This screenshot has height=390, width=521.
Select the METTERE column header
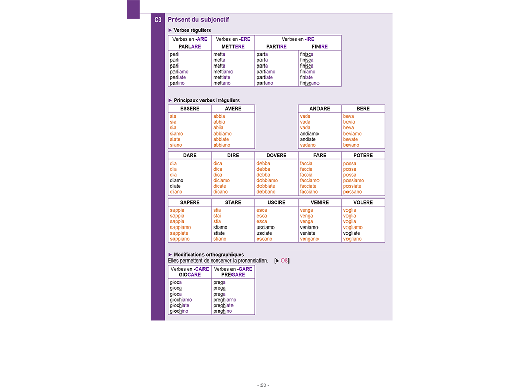click(x=231, y=46)
